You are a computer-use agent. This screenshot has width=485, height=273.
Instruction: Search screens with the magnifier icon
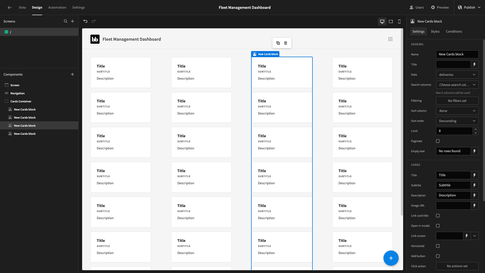66,21
